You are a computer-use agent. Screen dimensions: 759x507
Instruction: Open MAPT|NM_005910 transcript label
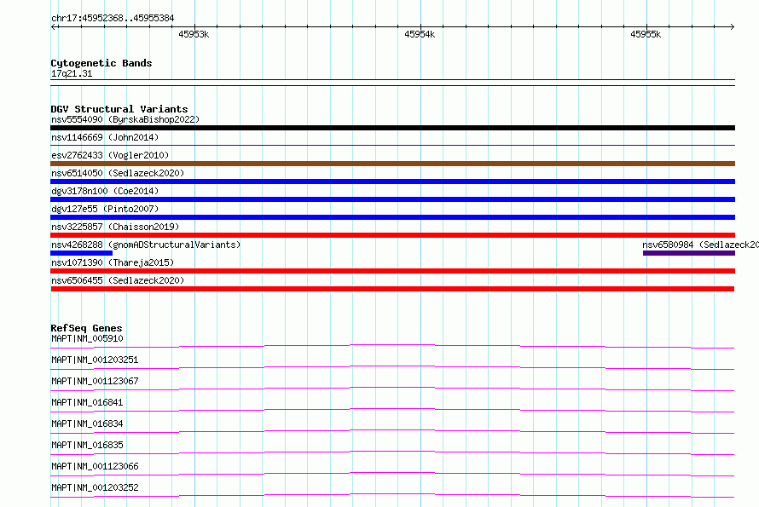tap(87, 338)
